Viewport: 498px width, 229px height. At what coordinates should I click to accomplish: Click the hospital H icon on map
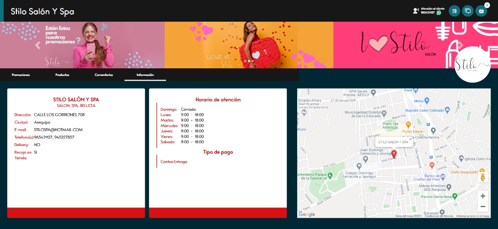(432, 165)
